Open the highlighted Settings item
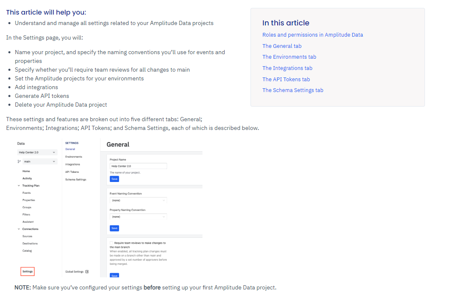Viewport: 450px width, 294px height. pos(28,272)
